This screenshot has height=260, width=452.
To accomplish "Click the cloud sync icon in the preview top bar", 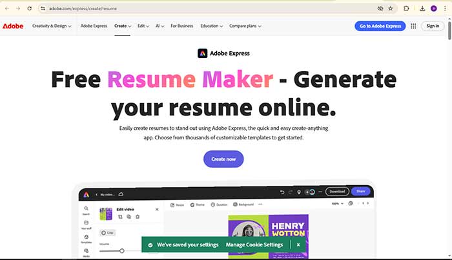I will [121, 194].
